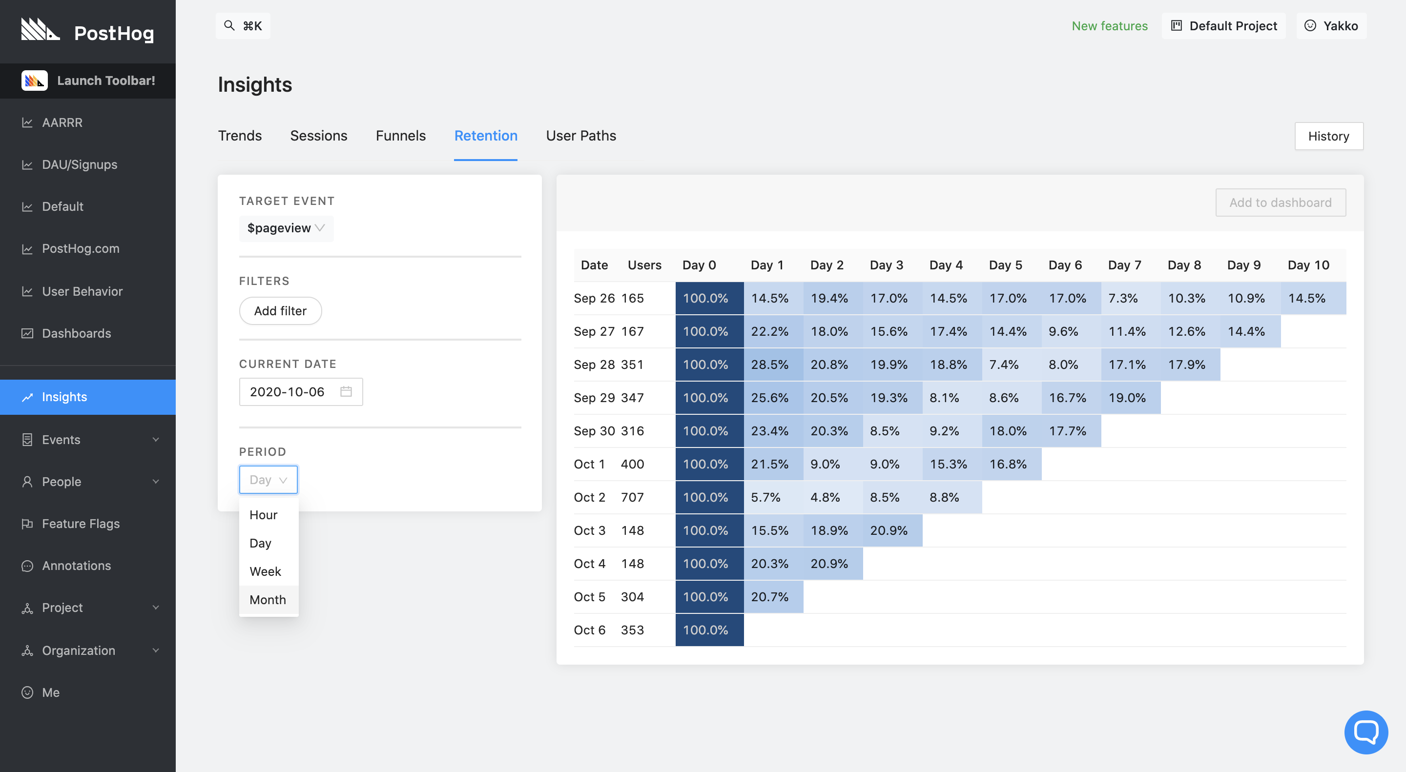
Task: Switch to the Funnels tab
Action: tap(401, 135)
